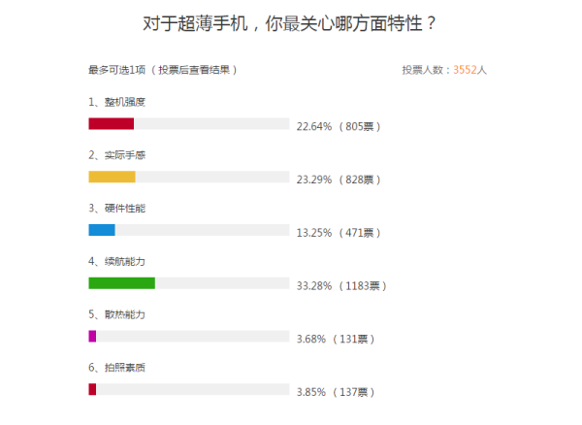The height and width of the screenshot is (425, 582).
Task: Click the 23.29%（828票）result text
Action: (338, 180)
